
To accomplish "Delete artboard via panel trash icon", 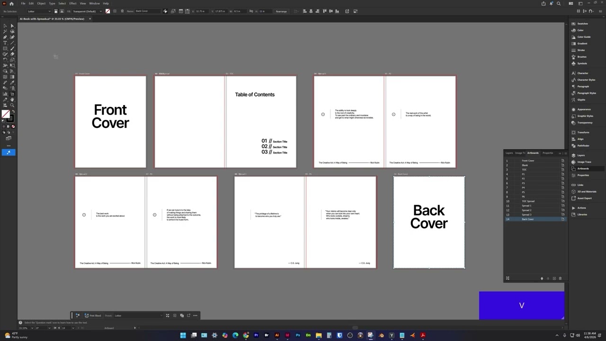I will 560,278.
